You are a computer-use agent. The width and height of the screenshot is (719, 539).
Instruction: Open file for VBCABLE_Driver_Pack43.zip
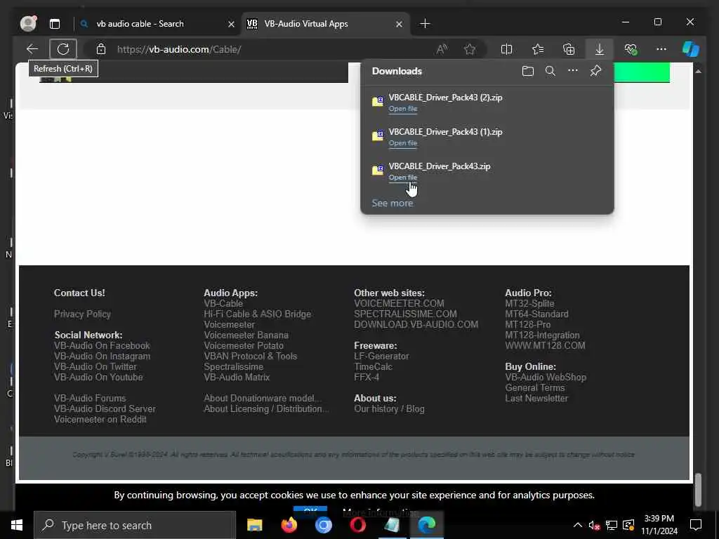403,178
